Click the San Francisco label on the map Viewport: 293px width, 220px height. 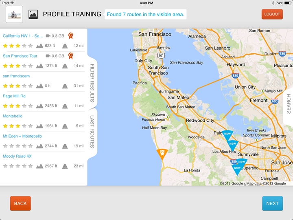155,34
